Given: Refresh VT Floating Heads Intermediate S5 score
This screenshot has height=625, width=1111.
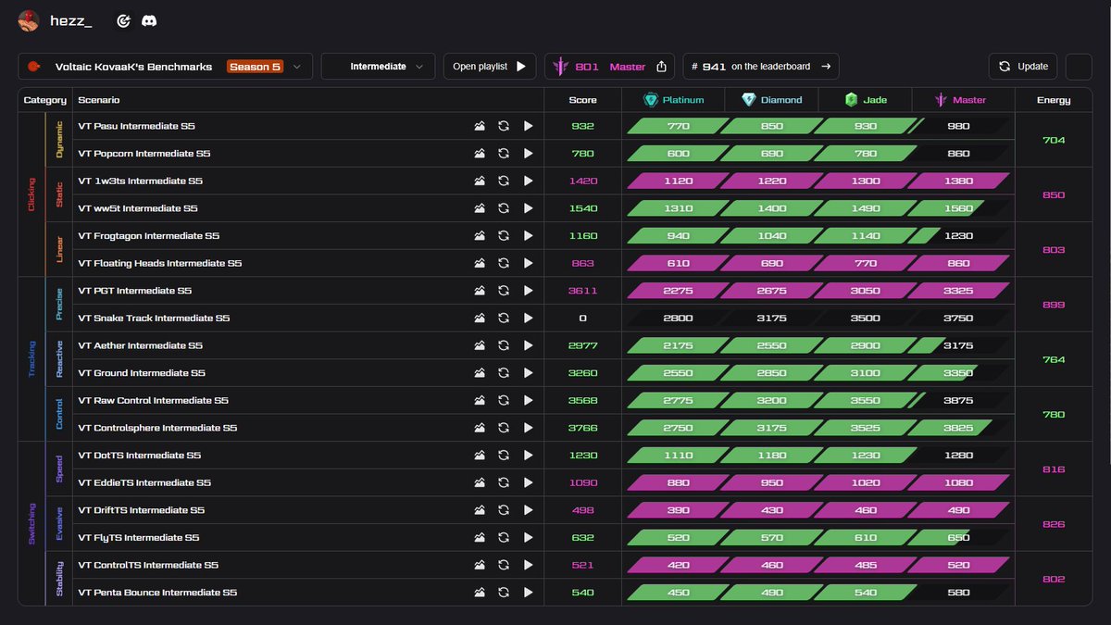Looking at the screenshot, I should pyautogui.click(x=504, y=263).
